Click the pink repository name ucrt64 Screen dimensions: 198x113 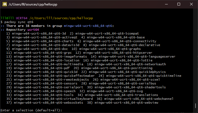[33, 30]
